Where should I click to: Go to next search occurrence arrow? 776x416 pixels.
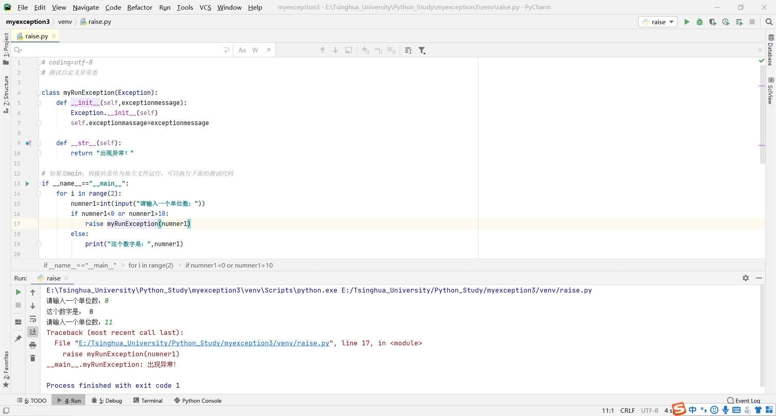click(335, 50)
